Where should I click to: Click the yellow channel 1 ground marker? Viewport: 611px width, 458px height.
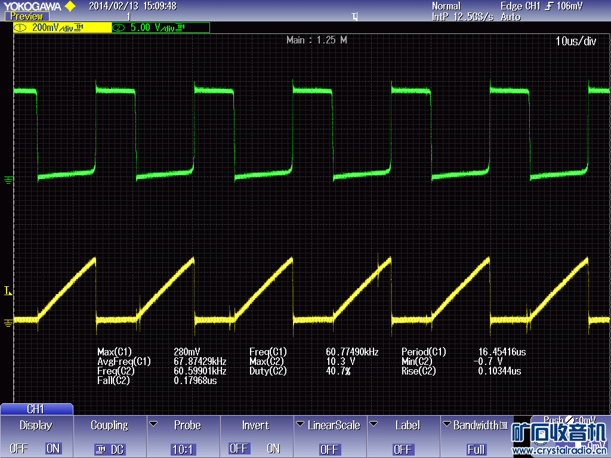[8, 323]
